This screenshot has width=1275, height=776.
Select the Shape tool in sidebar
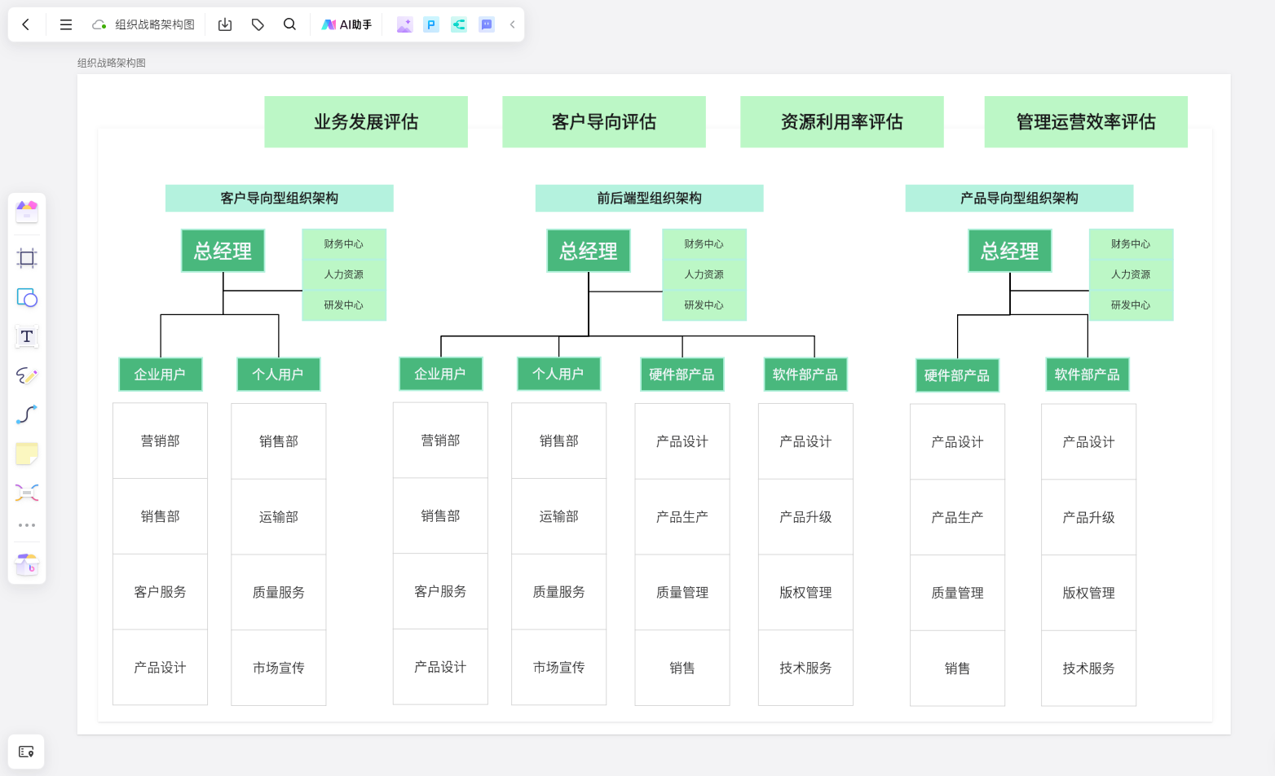coord(27,297)
